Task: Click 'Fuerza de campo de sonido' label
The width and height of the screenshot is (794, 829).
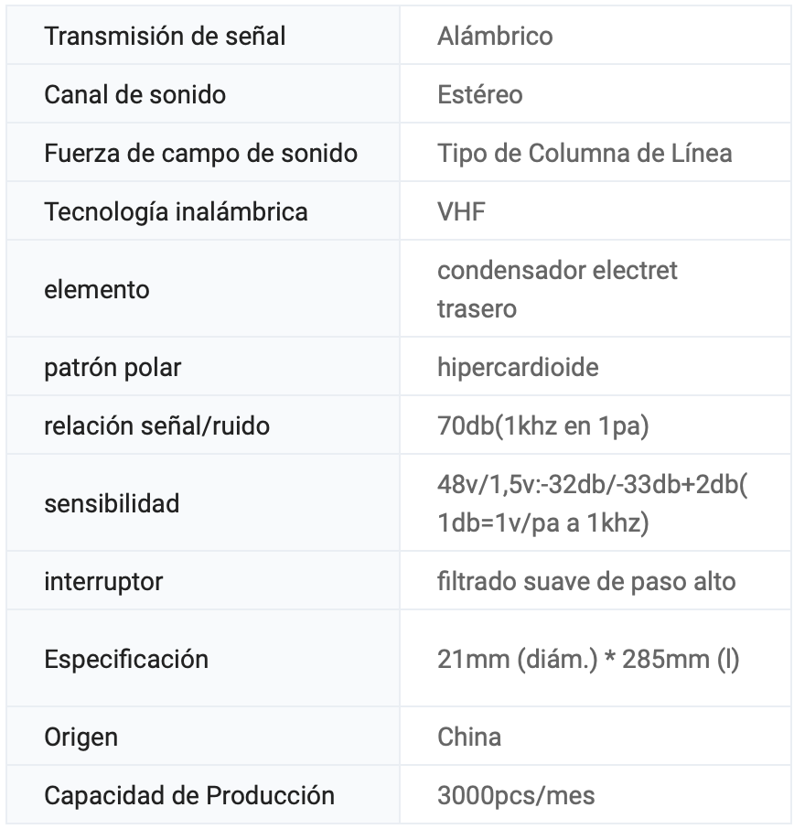Action: pyautogui.click(x=200, y=153)
